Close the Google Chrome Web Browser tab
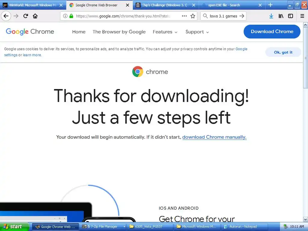 (128, 5)
